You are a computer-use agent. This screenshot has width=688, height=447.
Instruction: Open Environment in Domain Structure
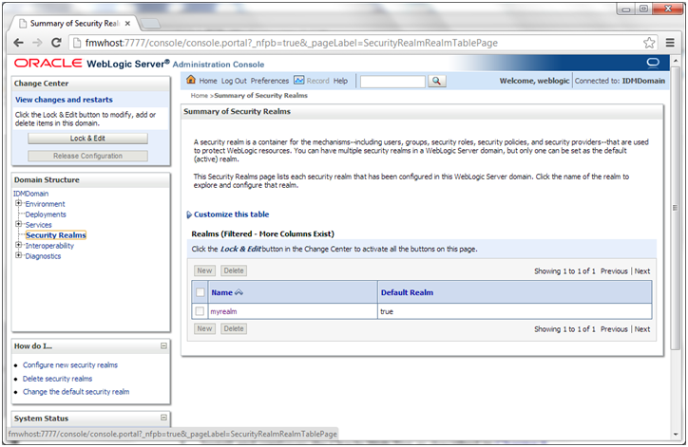point(45,204)
